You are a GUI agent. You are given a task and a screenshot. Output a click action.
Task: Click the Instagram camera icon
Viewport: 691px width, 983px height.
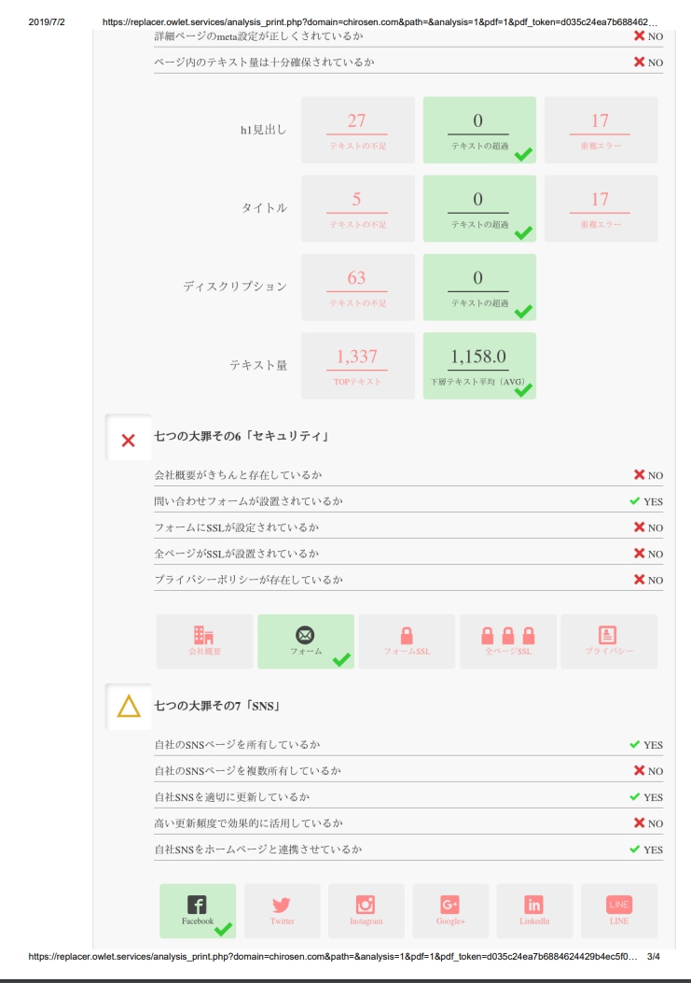point(366,905)
